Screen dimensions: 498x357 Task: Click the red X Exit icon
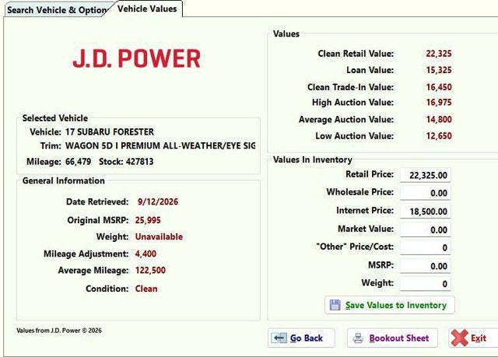click(459, 338)
